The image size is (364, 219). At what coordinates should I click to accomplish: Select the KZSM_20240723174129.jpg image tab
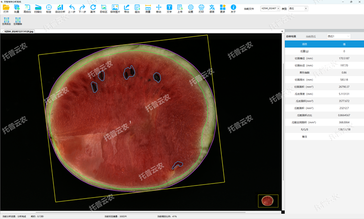[19, 32]
